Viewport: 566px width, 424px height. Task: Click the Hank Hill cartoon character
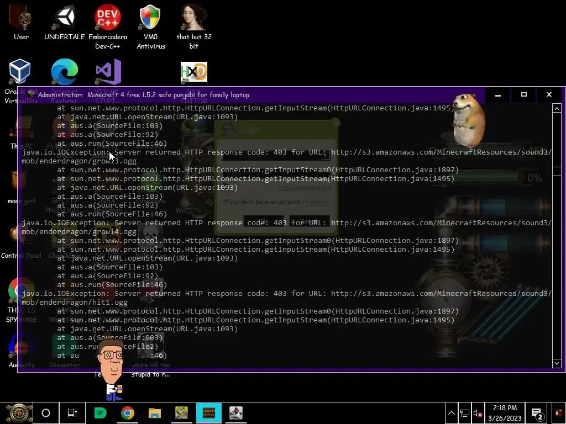[112, 369]
